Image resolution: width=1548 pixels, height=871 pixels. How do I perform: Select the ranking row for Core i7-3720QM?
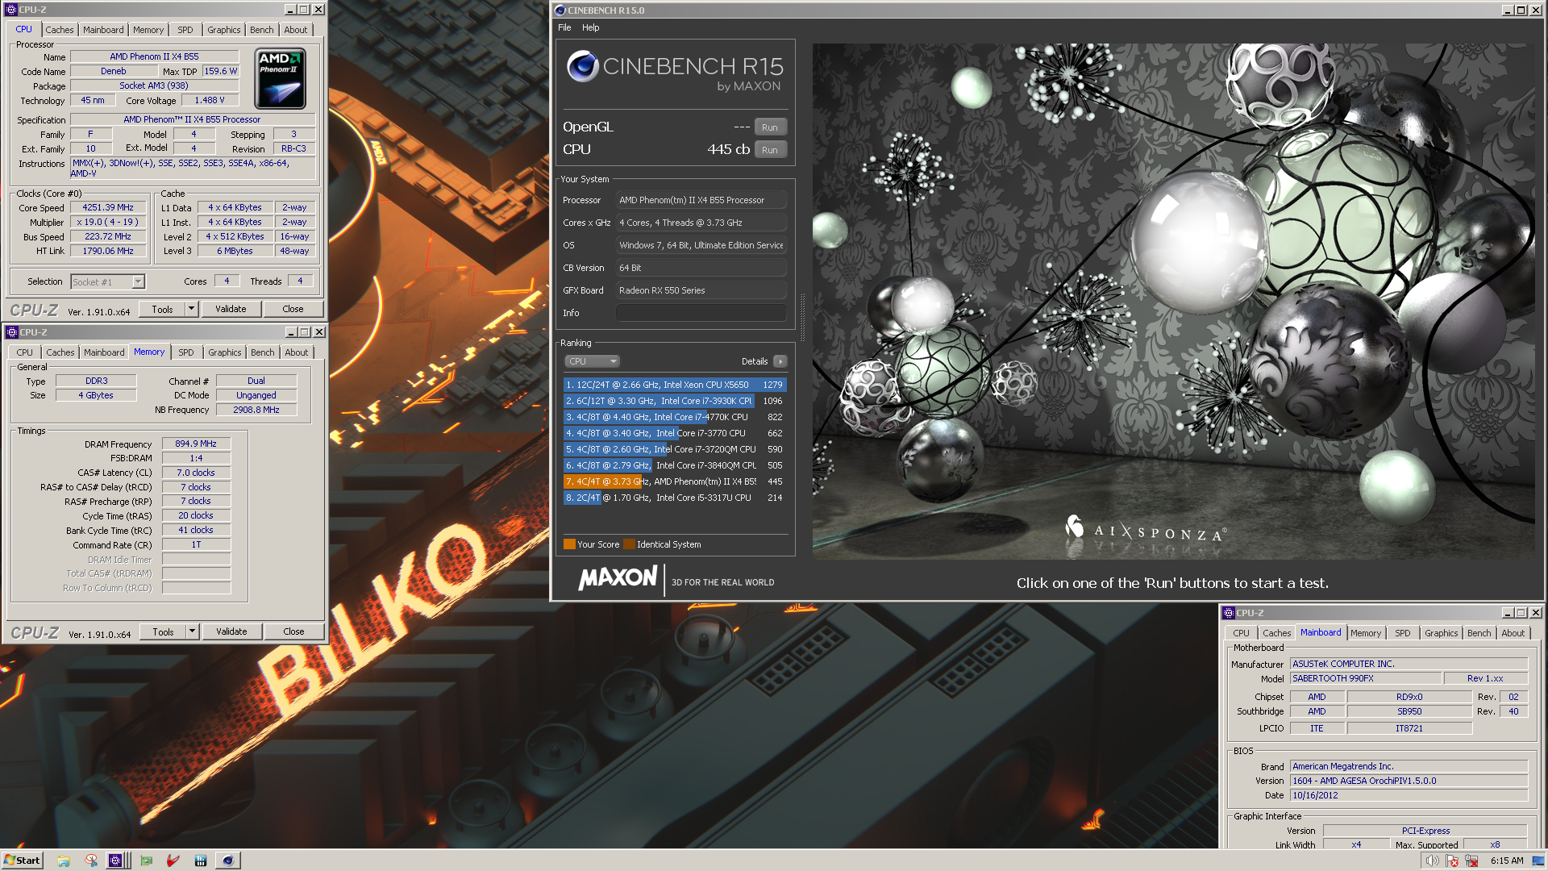click(x=674, y=449)
